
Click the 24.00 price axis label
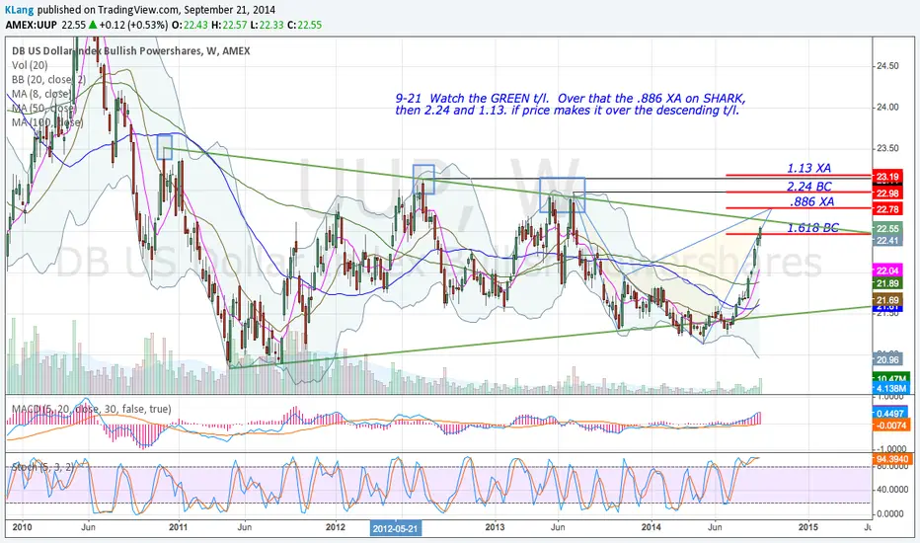[887, 108]
